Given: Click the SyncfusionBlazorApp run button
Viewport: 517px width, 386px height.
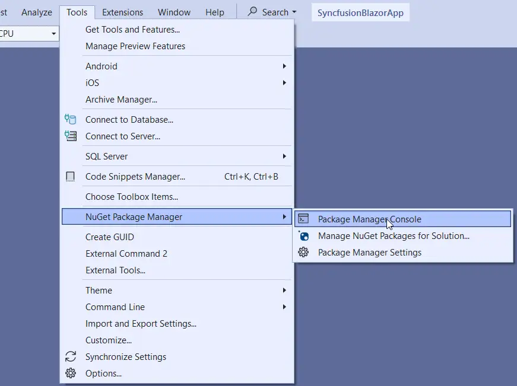Looking at the screenshot, I should click(x=360, y=12).
